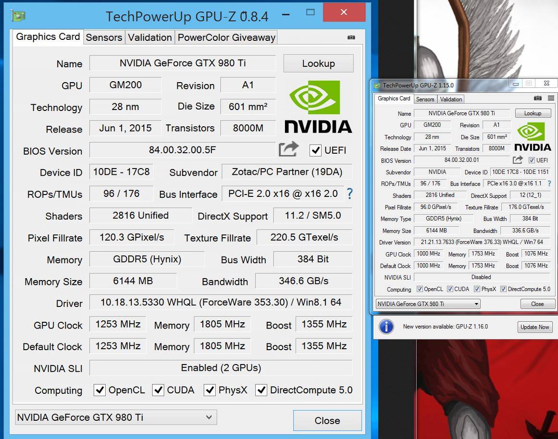
Task: Switch to Validation tab in GPU-Z 1.15.0
Action: tap(451, 99)
